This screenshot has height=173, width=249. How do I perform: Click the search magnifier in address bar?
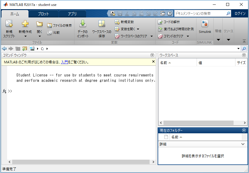pyautogui.click(x=244, y=49)
